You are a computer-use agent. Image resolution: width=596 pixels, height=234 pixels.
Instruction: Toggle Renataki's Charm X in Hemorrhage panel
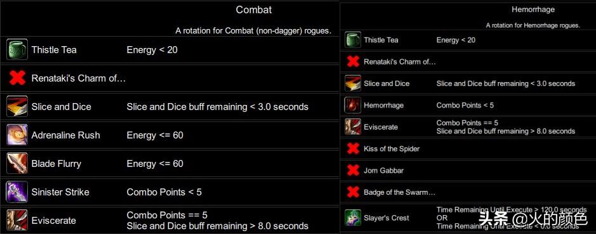point(353,61)
